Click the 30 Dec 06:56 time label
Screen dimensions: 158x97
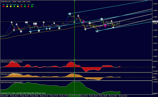34,96
